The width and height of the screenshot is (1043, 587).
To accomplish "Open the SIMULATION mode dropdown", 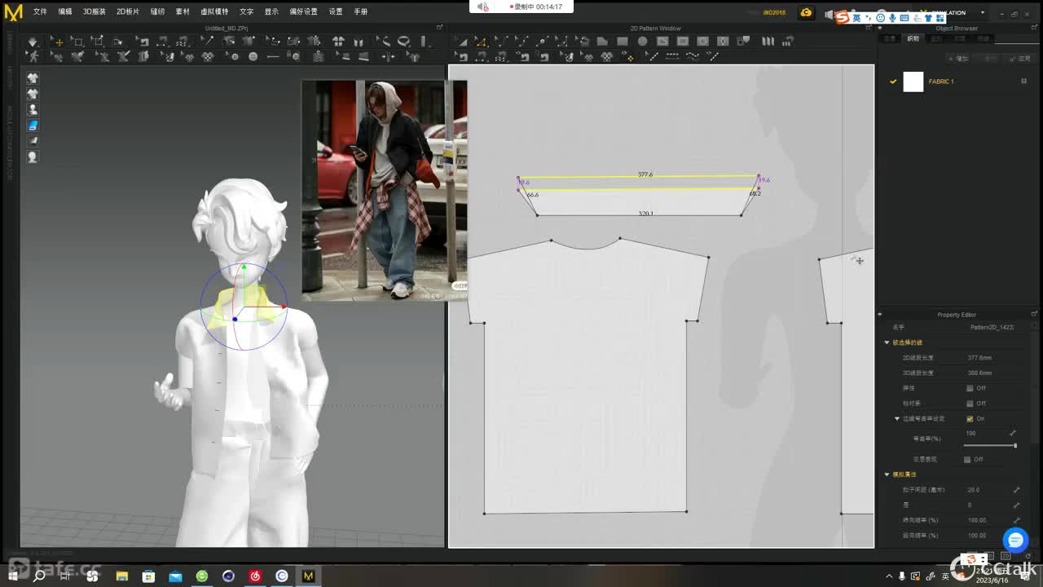I will [x=983, y=12].
